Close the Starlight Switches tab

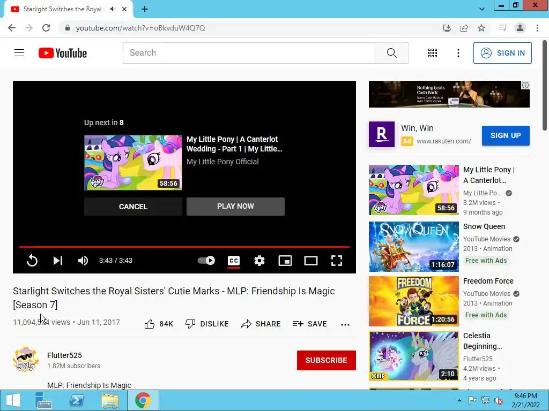124,9
